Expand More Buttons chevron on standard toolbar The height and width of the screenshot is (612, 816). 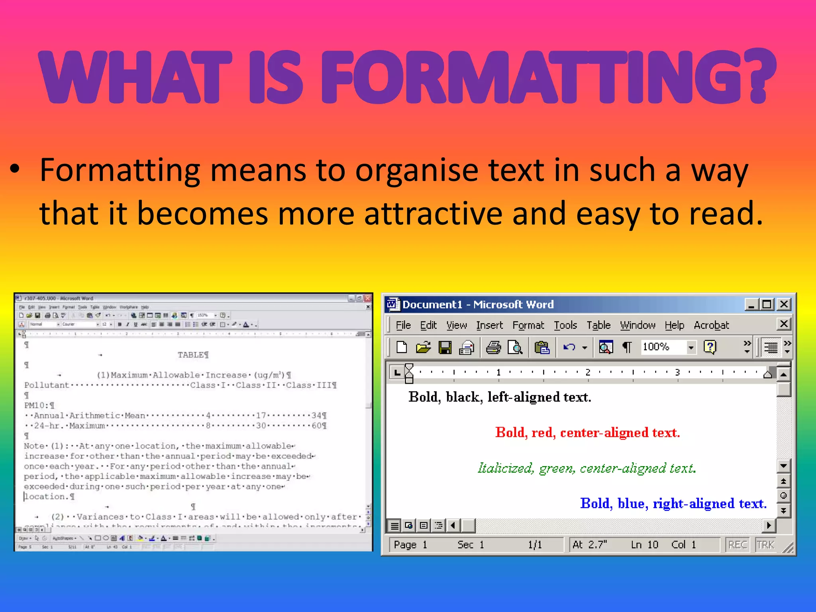point(747,347)
